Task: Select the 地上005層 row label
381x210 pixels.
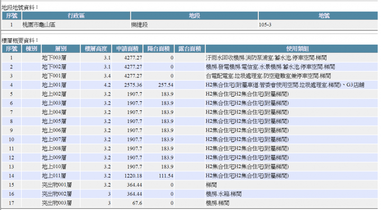Action: (x=54, y=121)
